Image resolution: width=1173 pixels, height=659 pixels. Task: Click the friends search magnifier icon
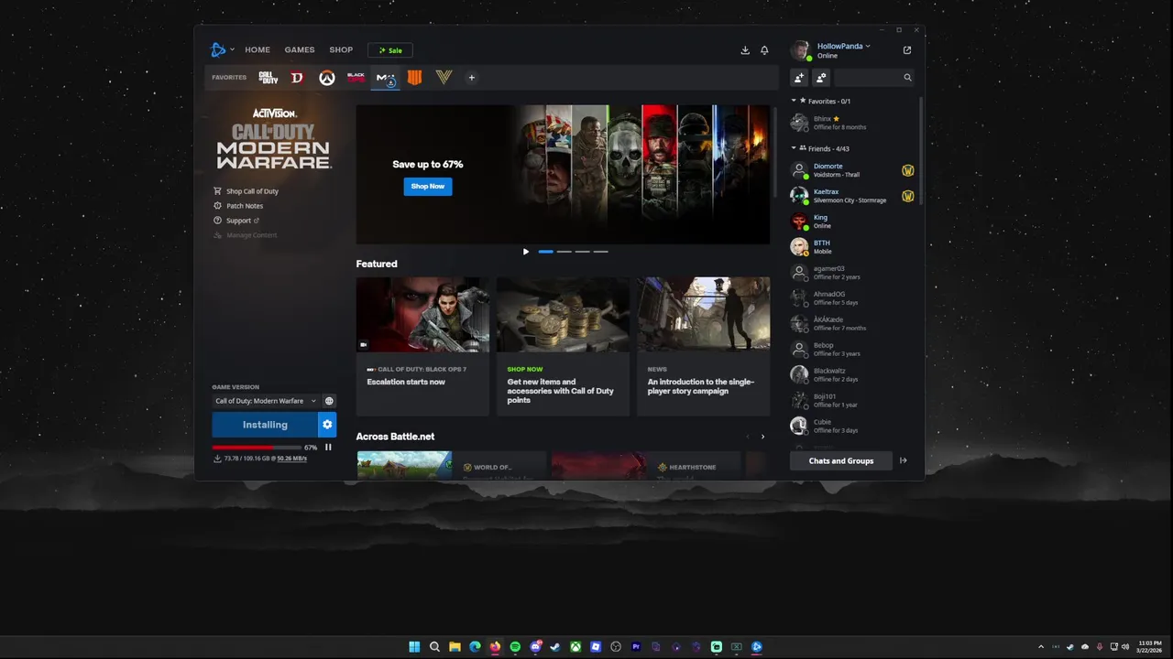907,78
